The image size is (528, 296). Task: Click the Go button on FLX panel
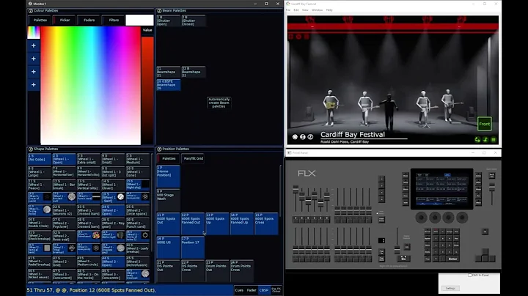(x=403, y=259)
